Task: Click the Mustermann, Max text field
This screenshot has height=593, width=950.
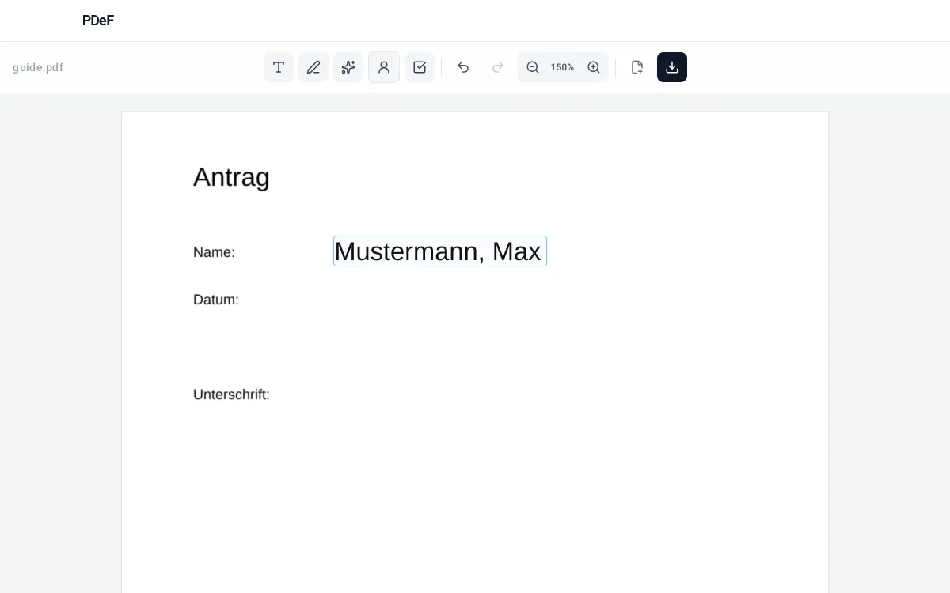Action: [x=440, y=251]
